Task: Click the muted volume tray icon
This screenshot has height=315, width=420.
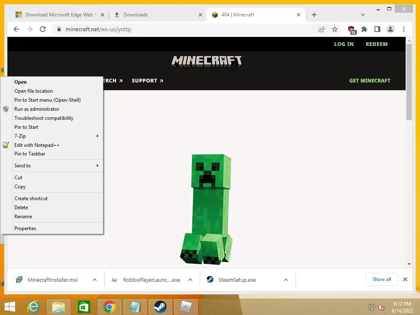Action: (x=381, y=307)
